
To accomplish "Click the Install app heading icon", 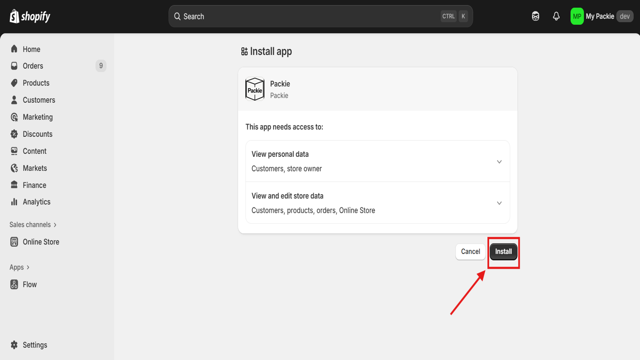I will [x=244, y=51].
